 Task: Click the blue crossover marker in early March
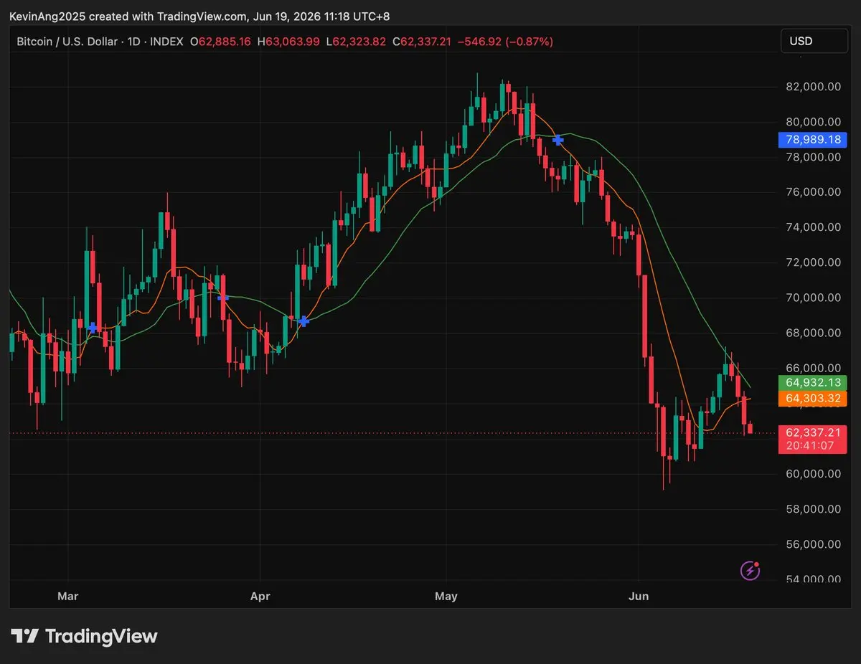[93, 328]
